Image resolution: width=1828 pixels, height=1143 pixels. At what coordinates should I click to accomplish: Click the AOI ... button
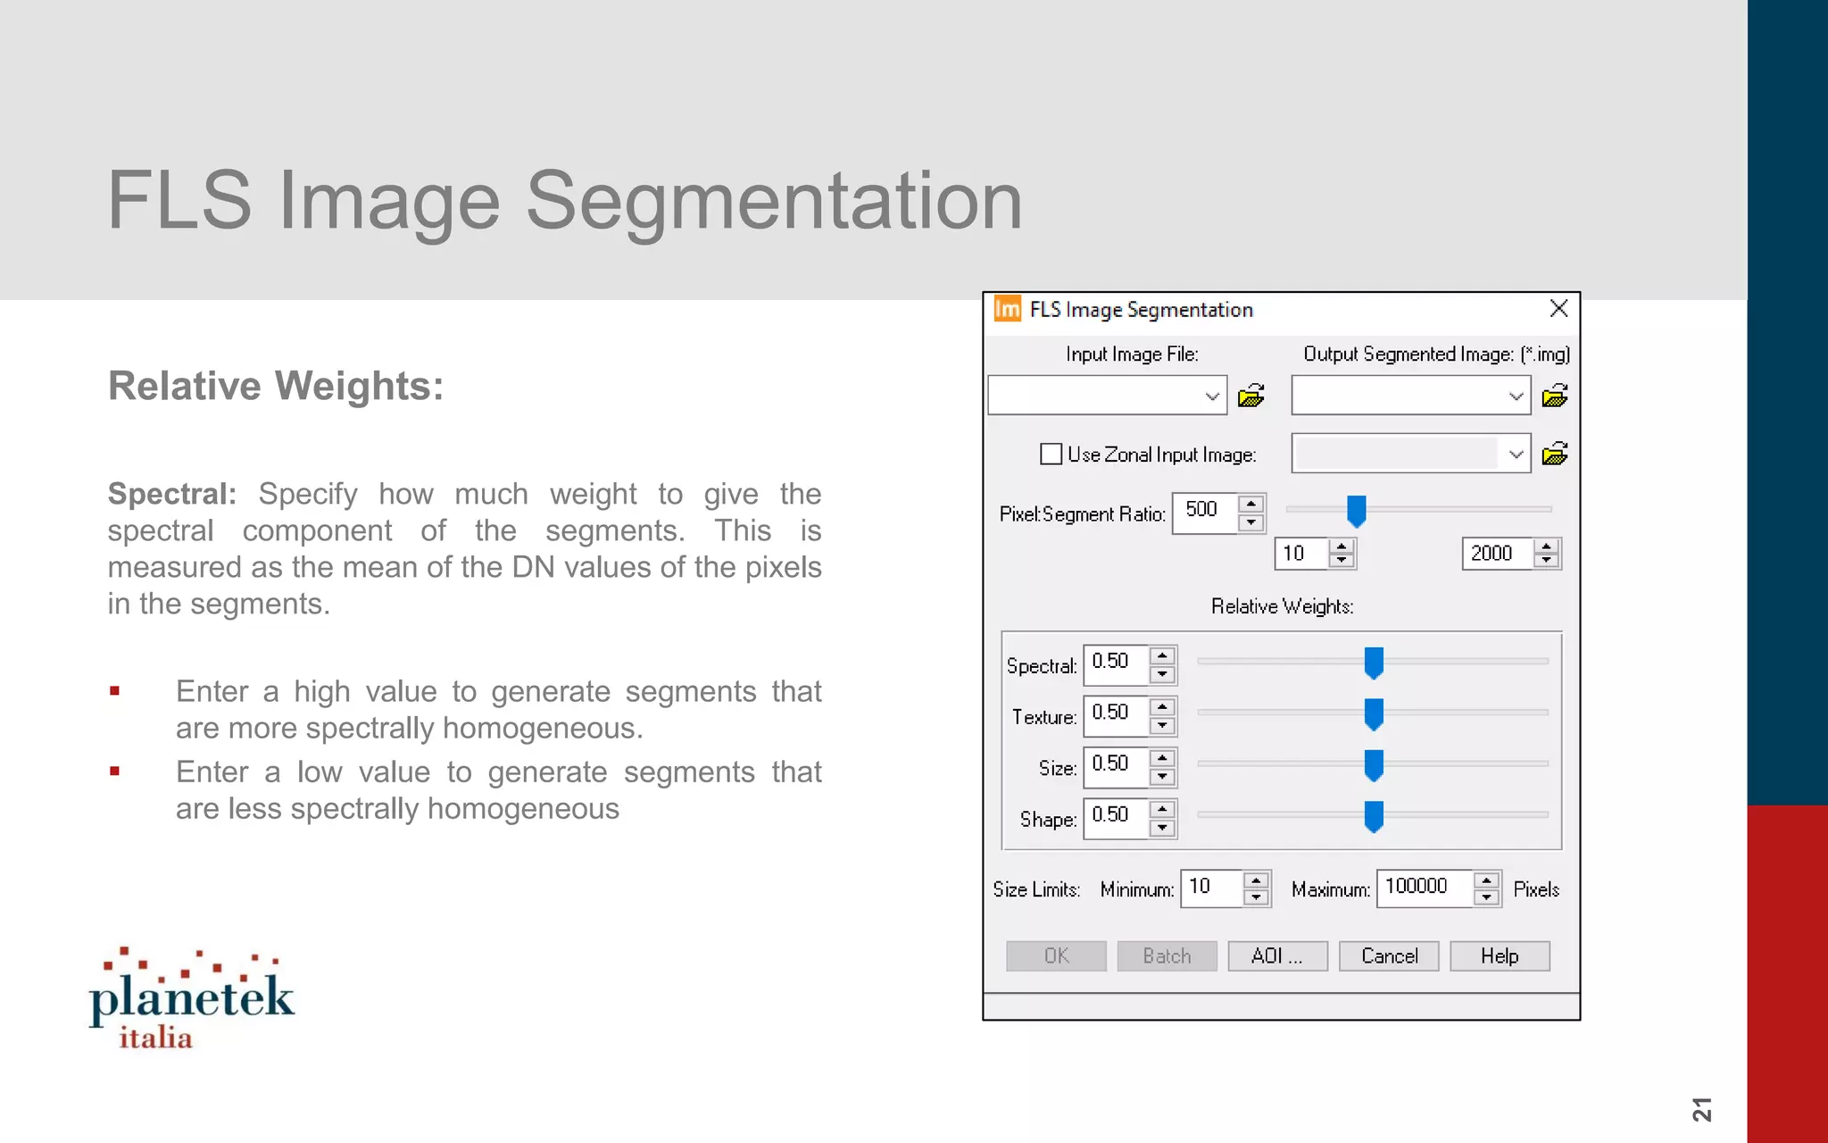[x=1277, y=955]
